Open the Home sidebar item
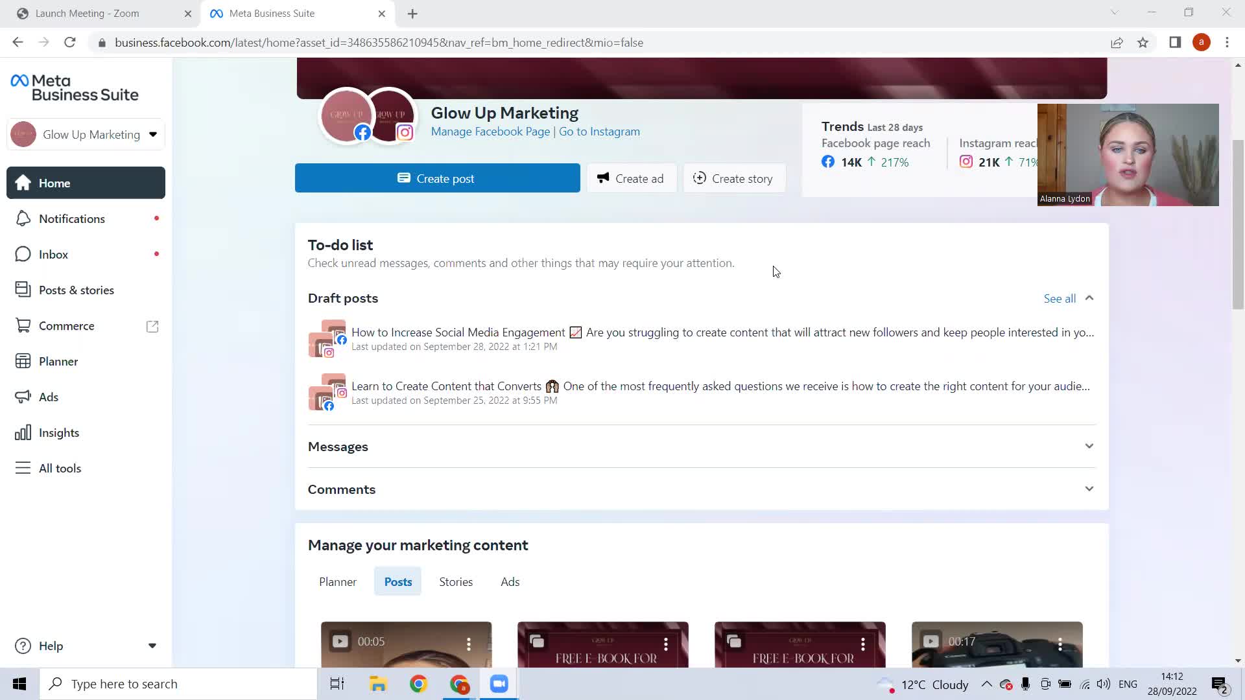The height and width of the screenshot is (700, 1245). click(86, 183)
